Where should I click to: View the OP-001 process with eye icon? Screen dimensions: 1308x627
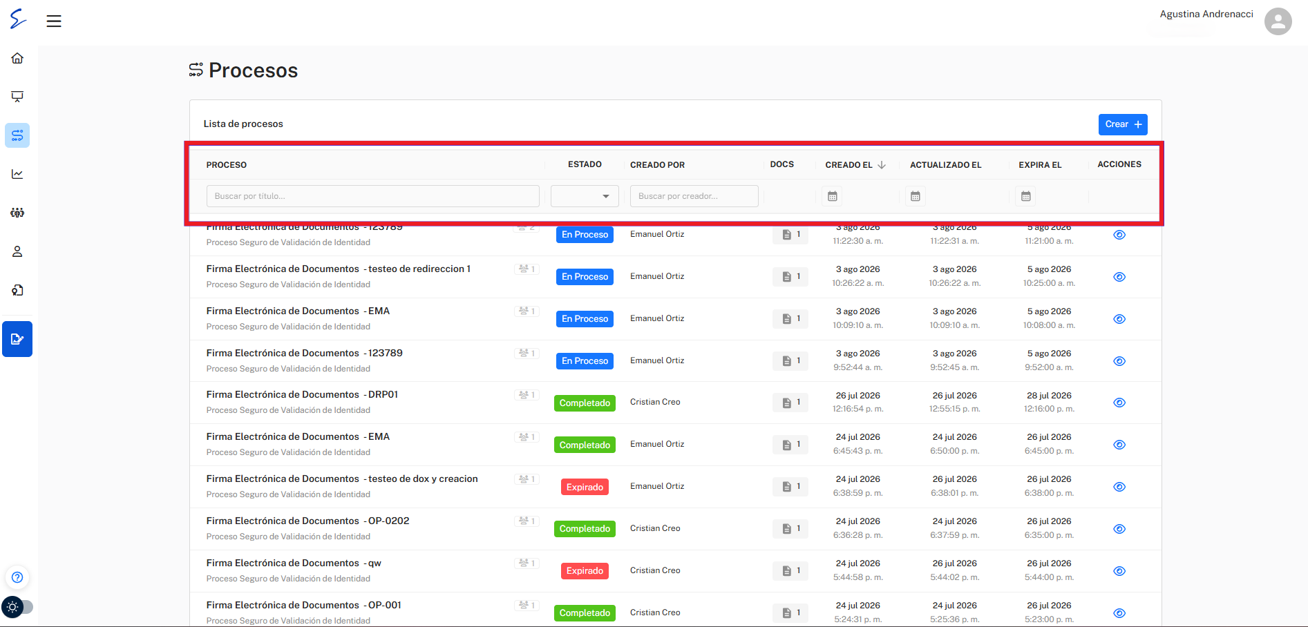tap(1119, 613)
